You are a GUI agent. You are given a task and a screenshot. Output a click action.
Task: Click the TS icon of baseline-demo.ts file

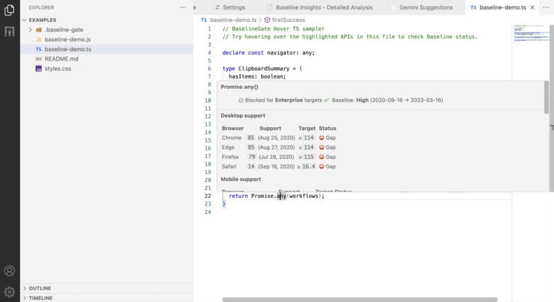pyautogui.click(x=38, y=49)
